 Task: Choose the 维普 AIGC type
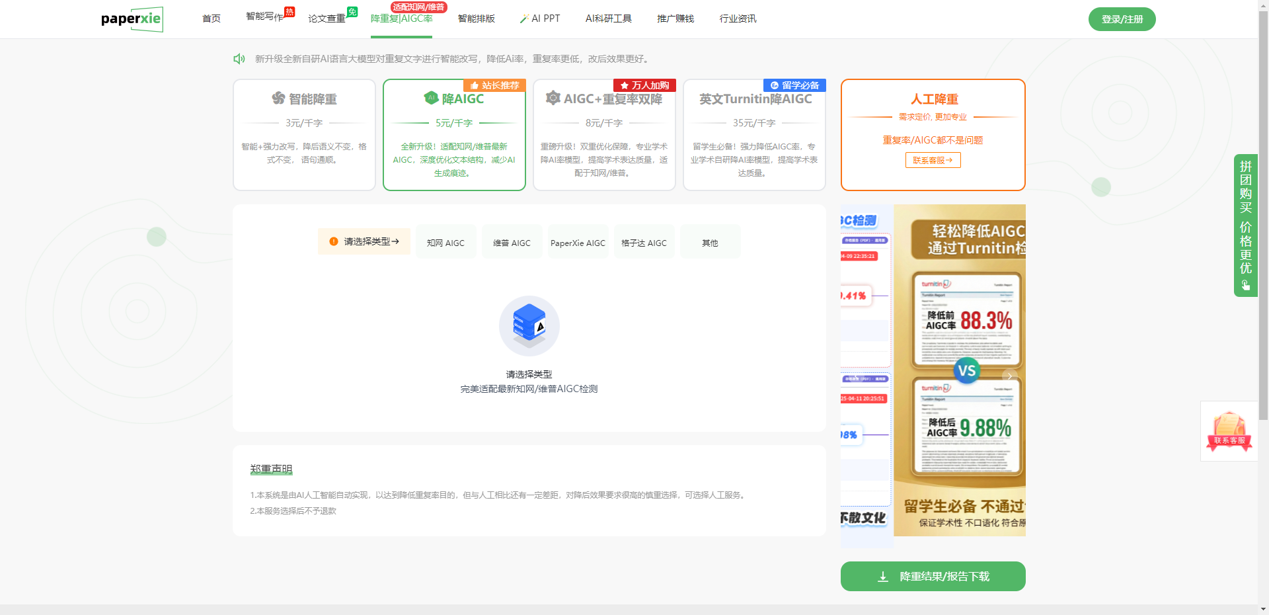512,243
